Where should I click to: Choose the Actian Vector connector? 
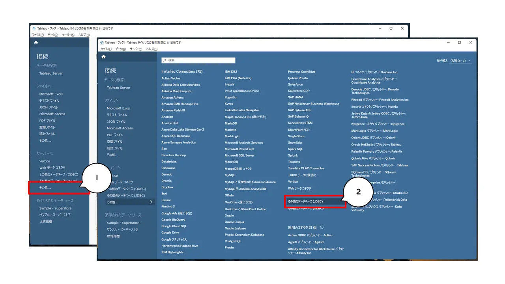tap(171, 78)
